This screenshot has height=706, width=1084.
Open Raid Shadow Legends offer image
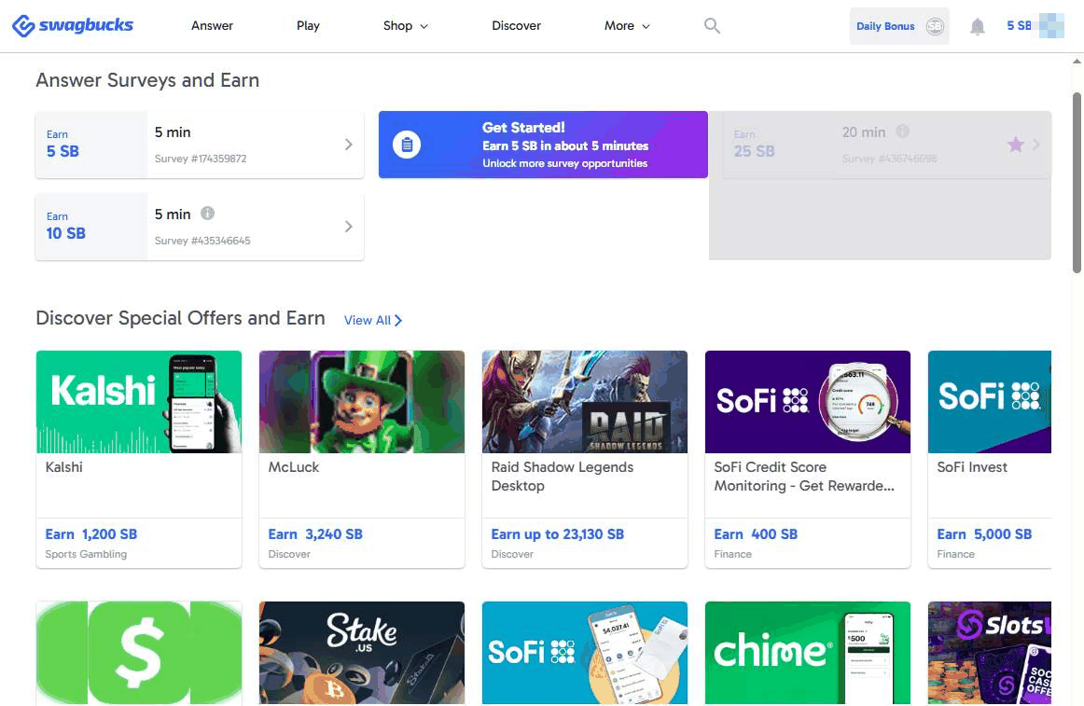click(x=585, y=402)
